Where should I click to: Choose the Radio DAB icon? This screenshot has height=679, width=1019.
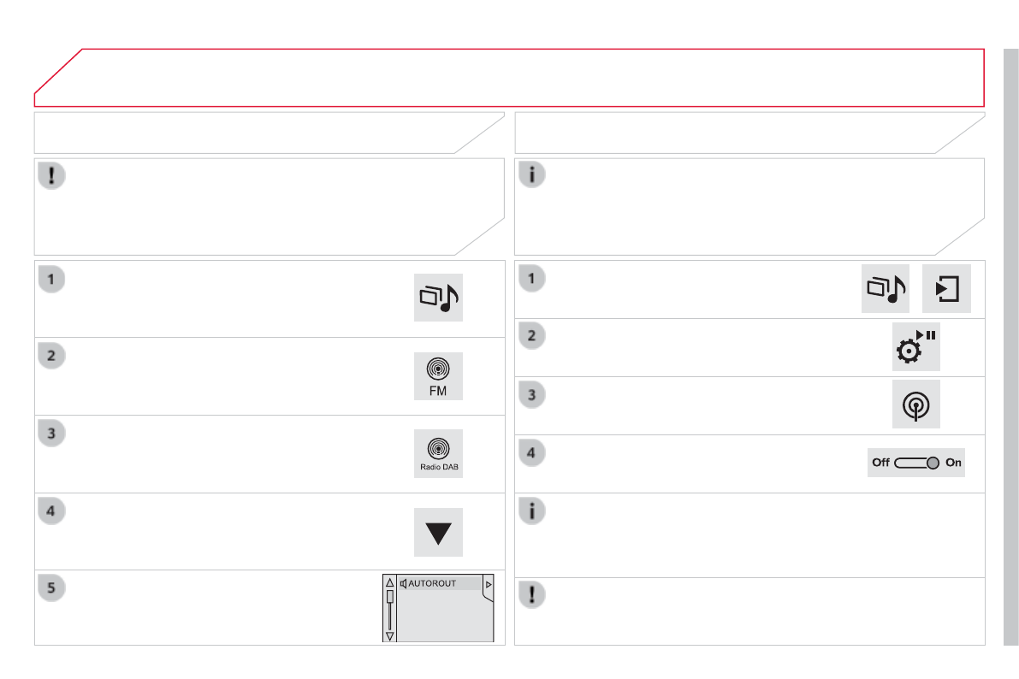click(x=438, y=453)
